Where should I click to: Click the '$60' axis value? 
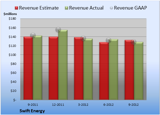tap(13, 73)
